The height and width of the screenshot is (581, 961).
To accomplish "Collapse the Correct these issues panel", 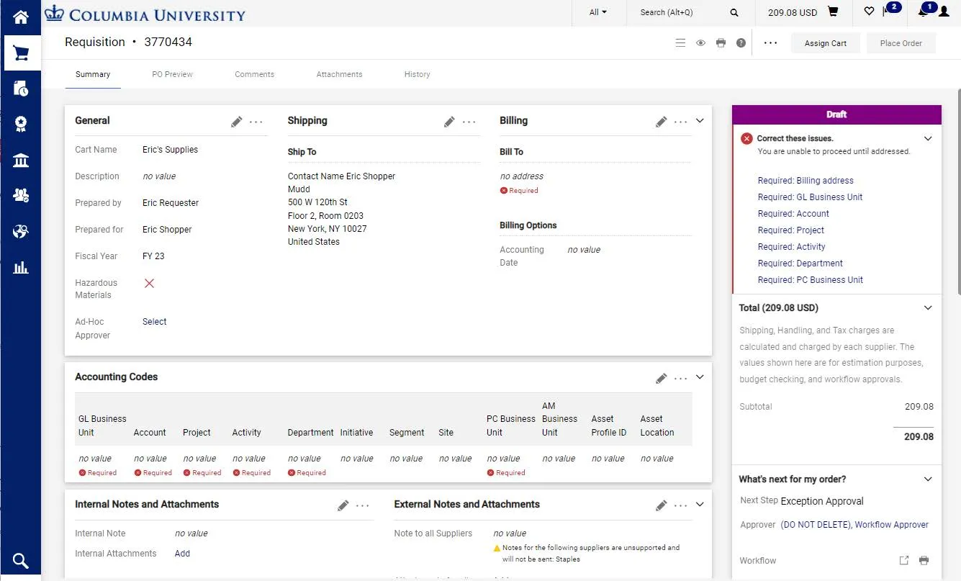I will coord(928,138).
